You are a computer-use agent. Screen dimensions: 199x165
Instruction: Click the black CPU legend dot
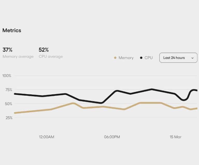tap(141, 58)
